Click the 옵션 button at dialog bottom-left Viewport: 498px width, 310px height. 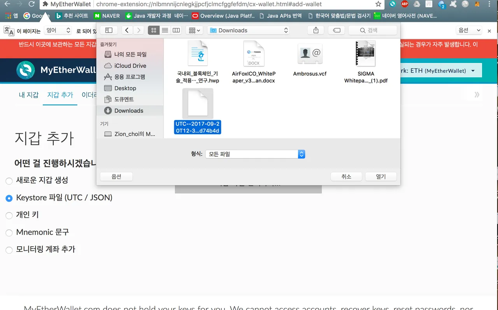(116, 177)
